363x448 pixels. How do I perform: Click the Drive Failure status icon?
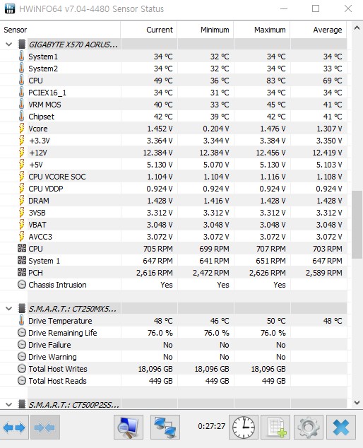[22, 345]
